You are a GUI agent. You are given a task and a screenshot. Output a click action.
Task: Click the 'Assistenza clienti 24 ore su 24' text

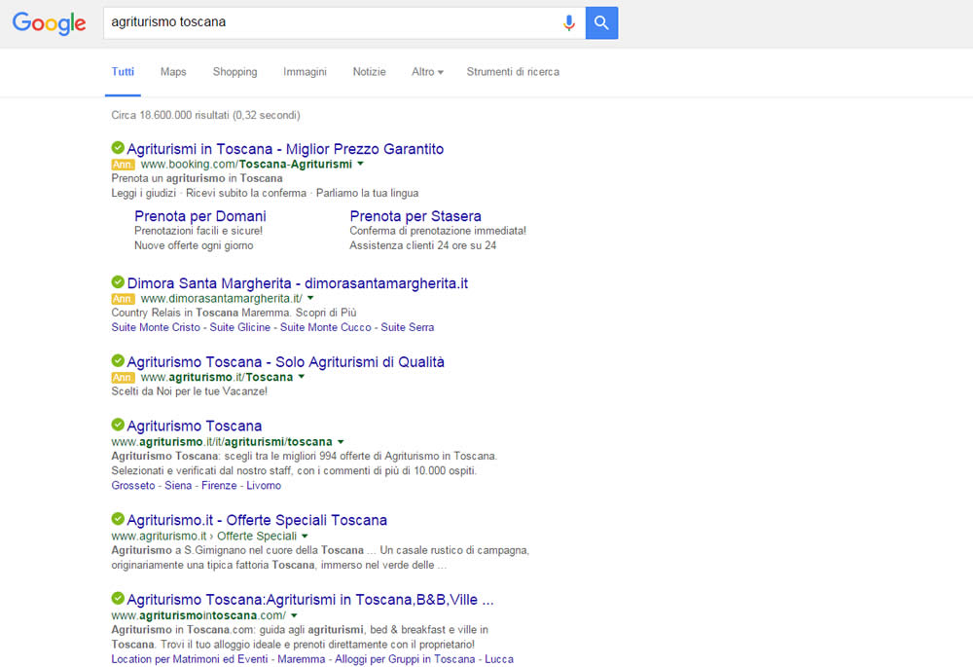423,245
